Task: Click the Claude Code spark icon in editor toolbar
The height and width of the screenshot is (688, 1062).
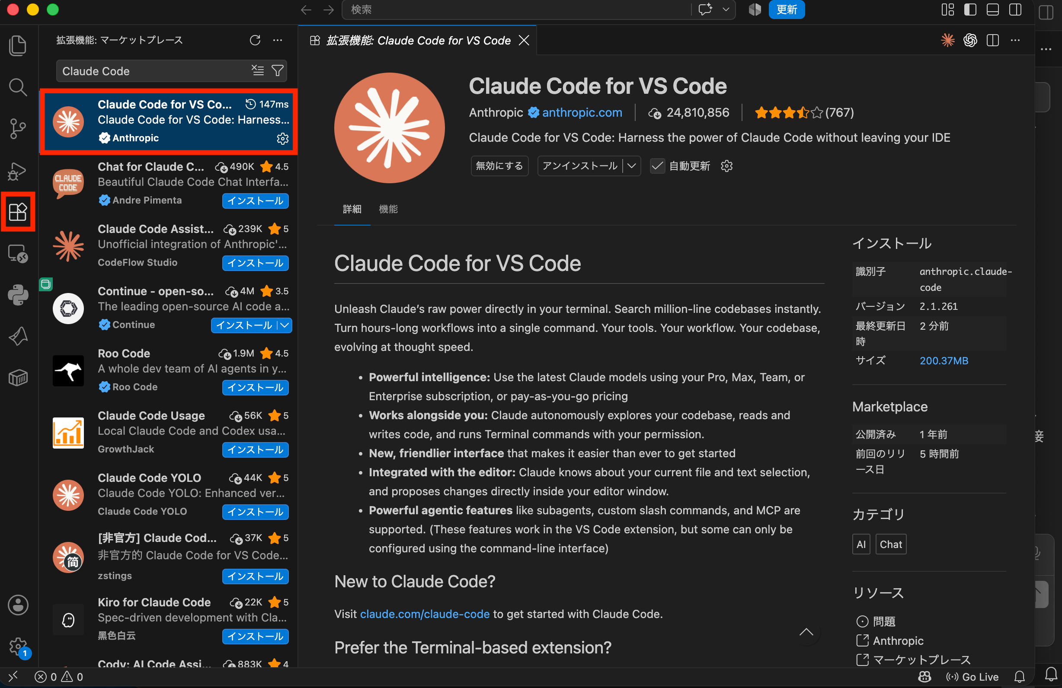Action: pyautogui.click(x=947, y=40)
